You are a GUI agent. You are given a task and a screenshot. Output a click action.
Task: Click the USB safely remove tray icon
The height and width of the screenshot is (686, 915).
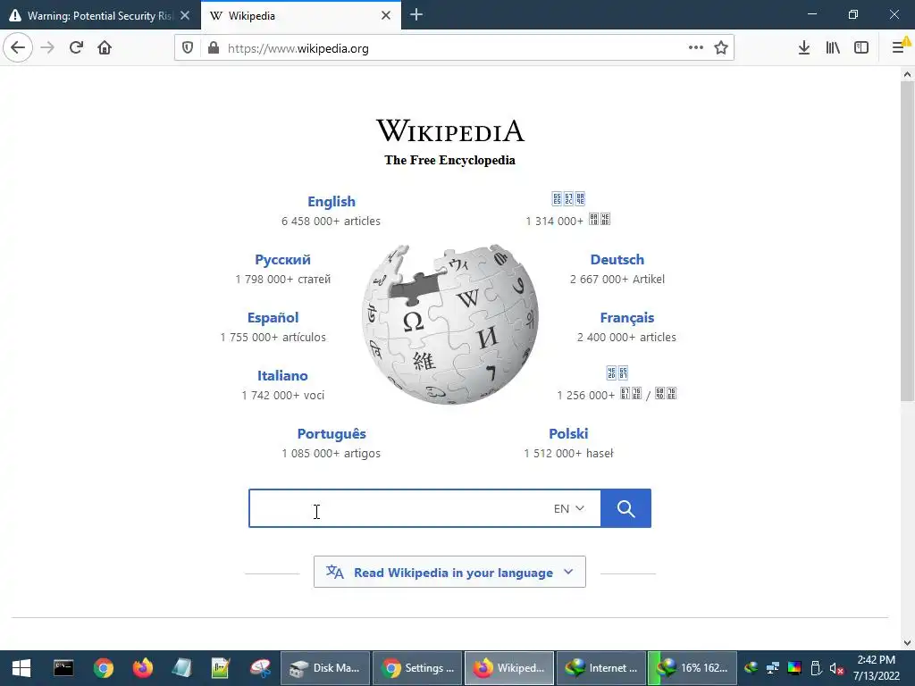click(817, 668)
